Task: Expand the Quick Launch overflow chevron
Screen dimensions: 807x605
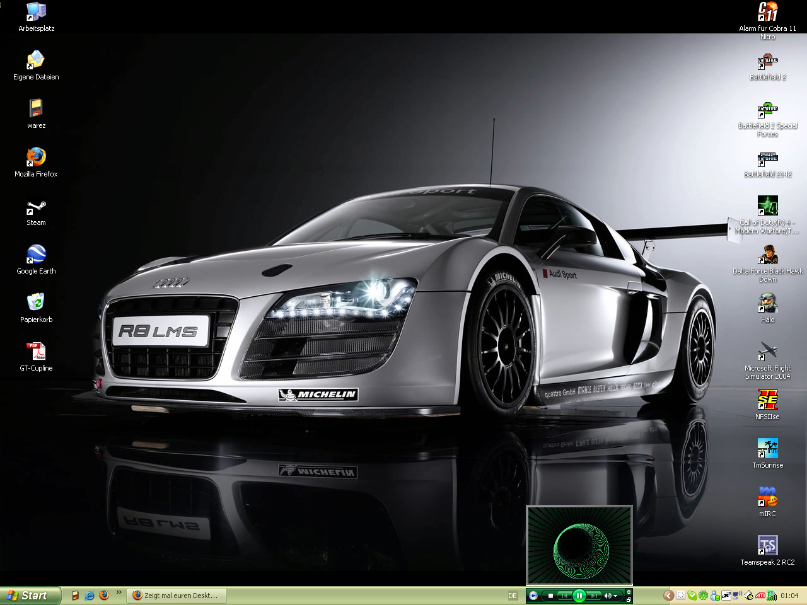Action: pos(119,592)
